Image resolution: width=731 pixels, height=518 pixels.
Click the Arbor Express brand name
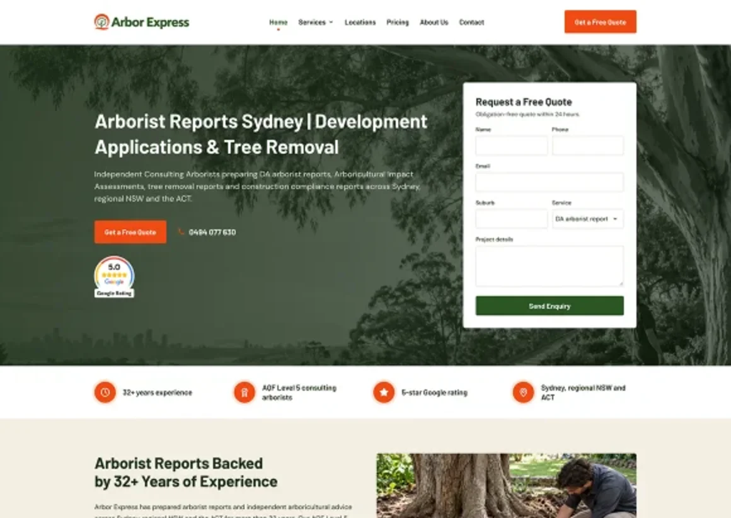click(x=150, y=22)
